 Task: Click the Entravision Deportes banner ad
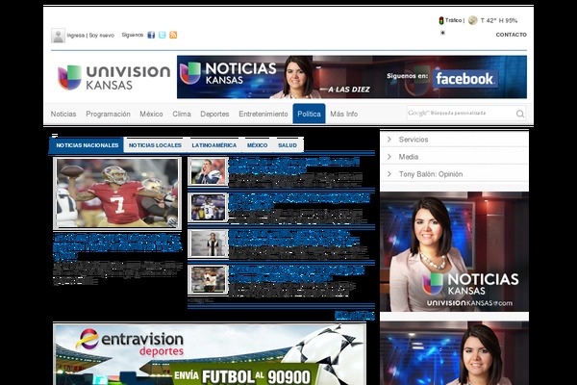tap(210, 354)
